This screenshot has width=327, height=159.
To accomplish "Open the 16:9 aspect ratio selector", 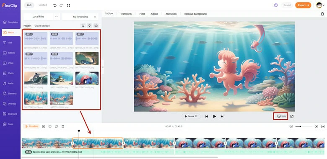I will tap(29, 5).
